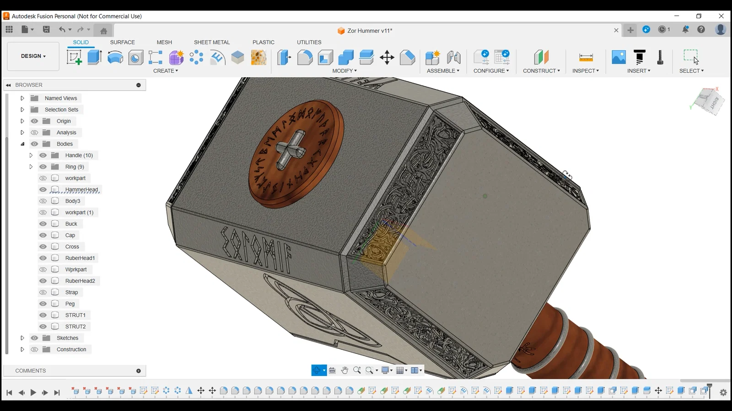This screenshot has width=732, height=411.
Task: Select the Cross body in browser
Action: click(x=72, y=247)
